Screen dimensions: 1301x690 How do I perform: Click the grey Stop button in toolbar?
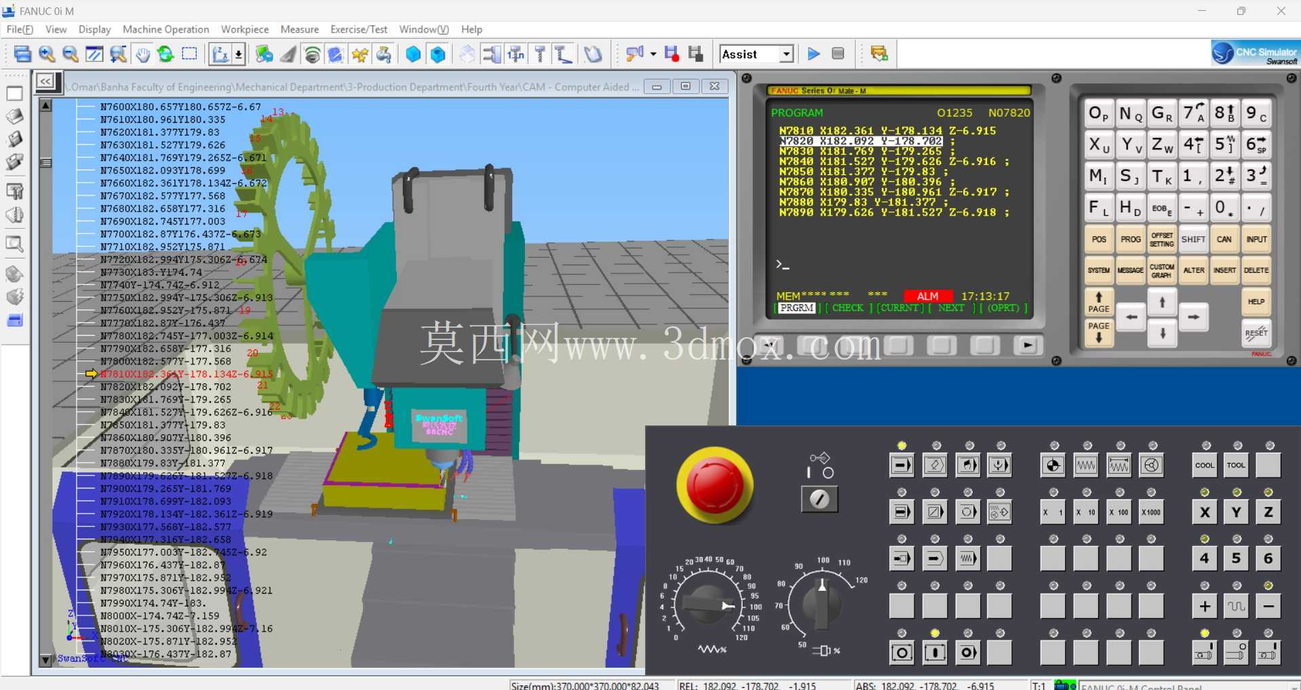coord(838,54)
